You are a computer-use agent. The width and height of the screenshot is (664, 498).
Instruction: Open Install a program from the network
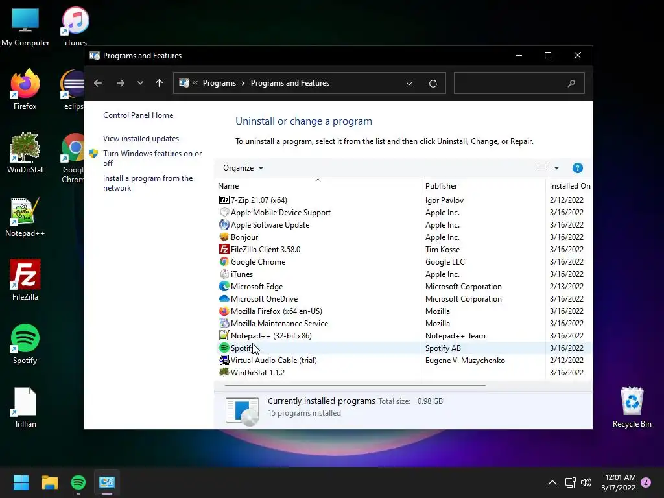(x=148, y=183)
